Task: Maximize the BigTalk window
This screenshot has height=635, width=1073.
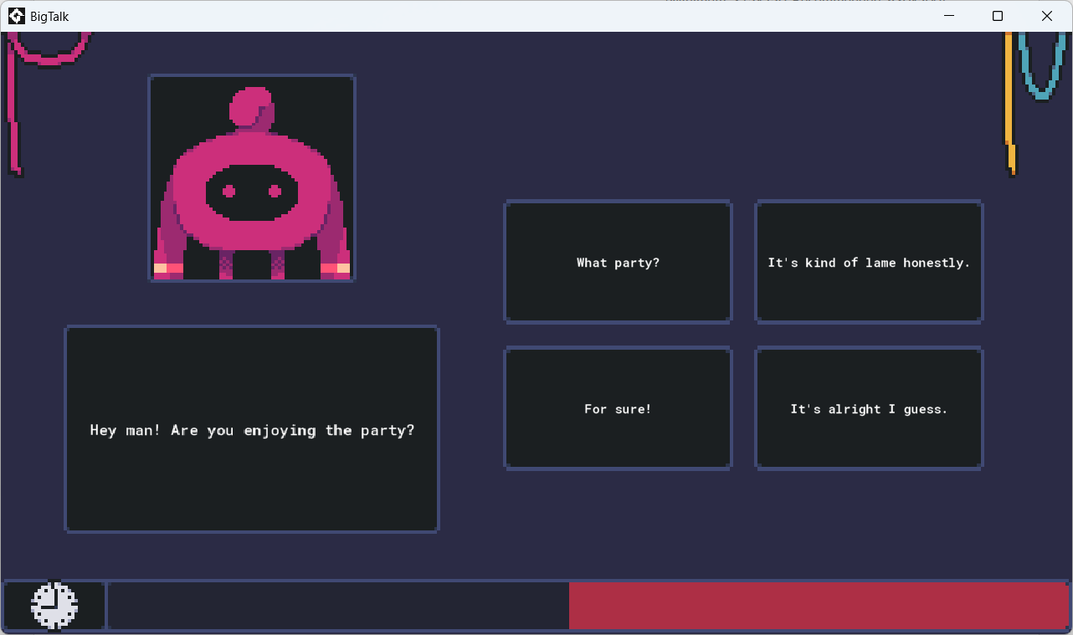Action: click(998, 16)
